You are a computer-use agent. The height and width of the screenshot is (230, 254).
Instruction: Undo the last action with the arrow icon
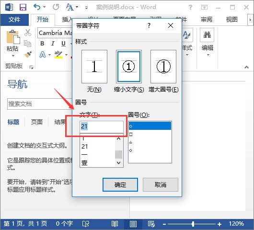tap(37, 7)
